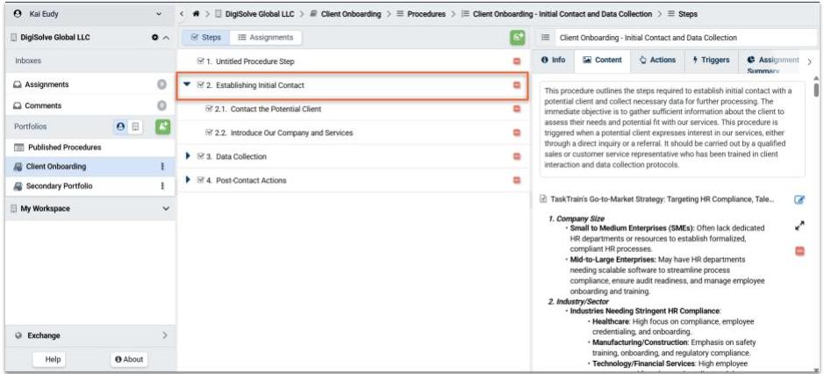
Task: Open the Actions tab
Action: pyautogui.click(x=658, y=61)
